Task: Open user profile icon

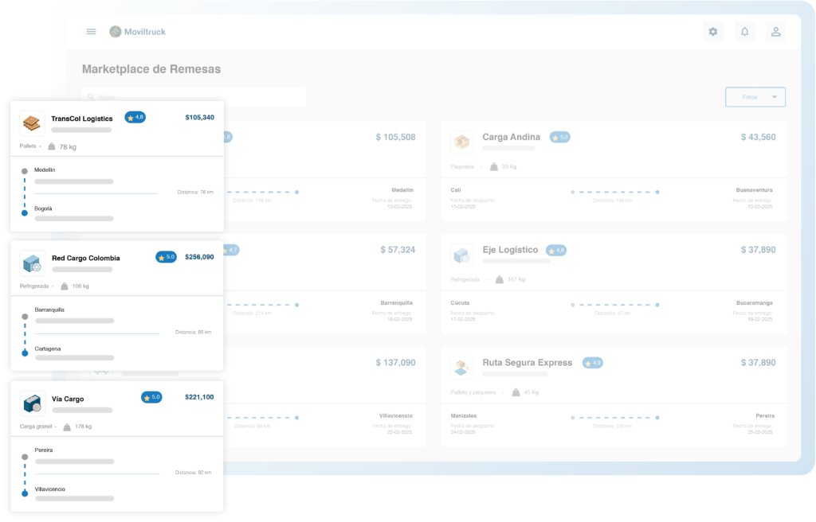Action: pyautogui.click(x=775, y=32)
